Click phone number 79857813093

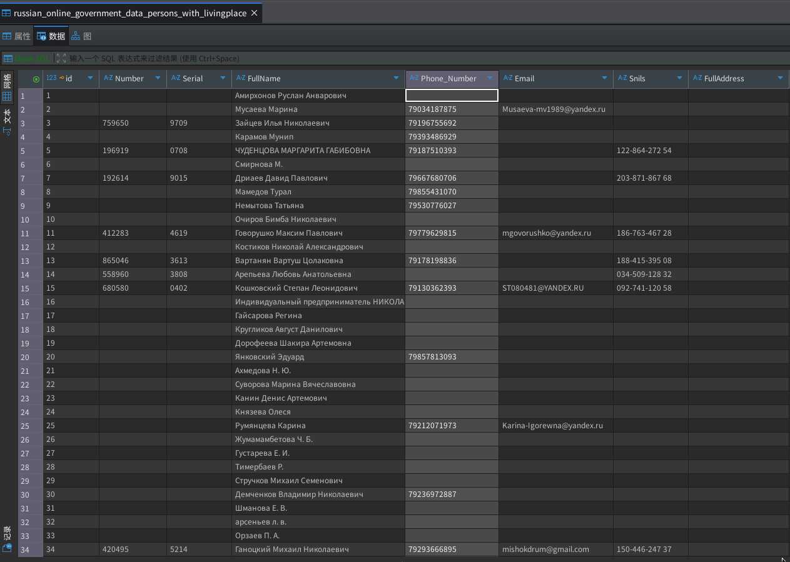(432, 357)
